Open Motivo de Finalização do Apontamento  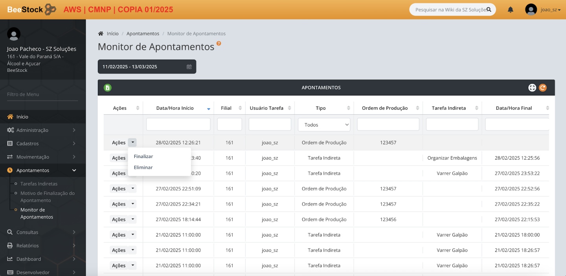pos(47,197)
